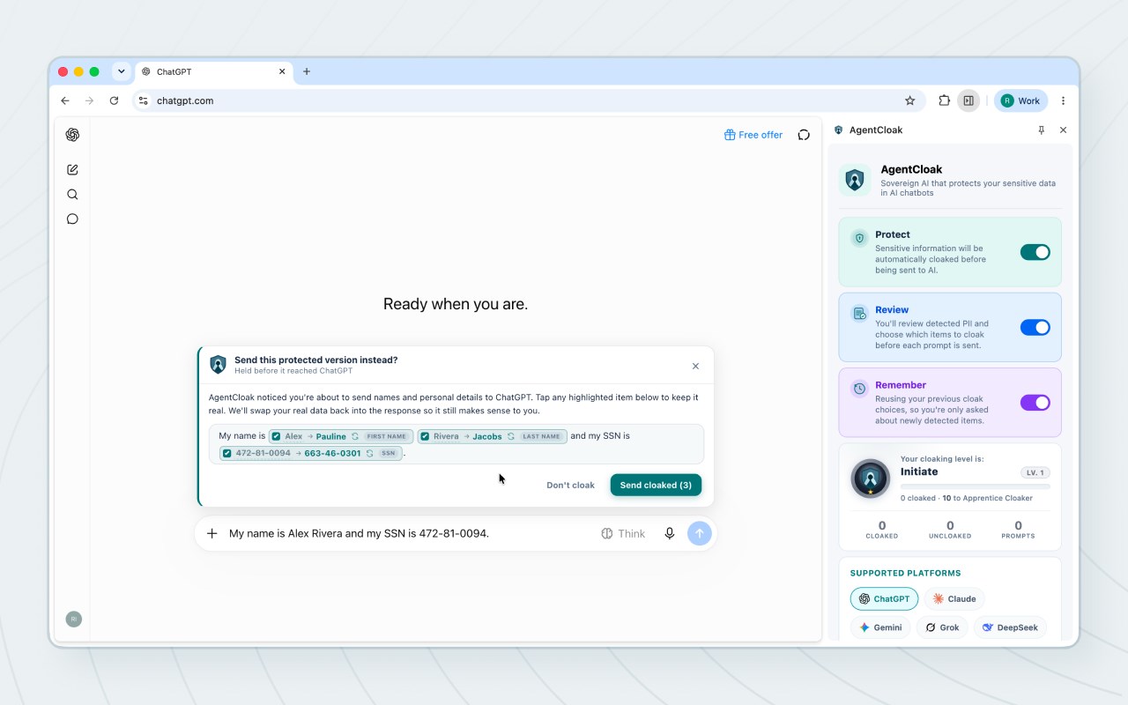Pin the AgentCloak side panel
Screen dimensions: 1128x705
1041,130
